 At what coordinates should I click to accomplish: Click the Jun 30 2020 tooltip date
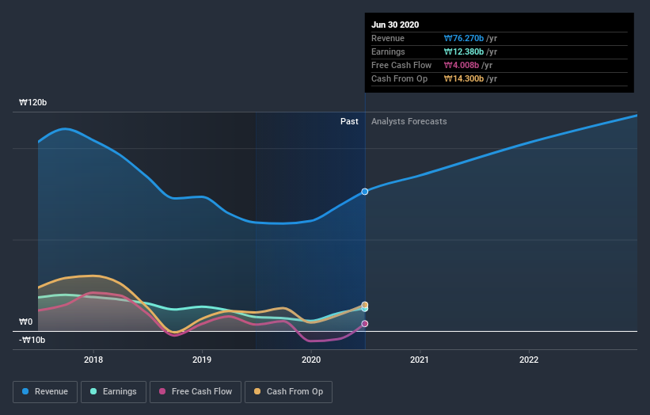[395, 25]
